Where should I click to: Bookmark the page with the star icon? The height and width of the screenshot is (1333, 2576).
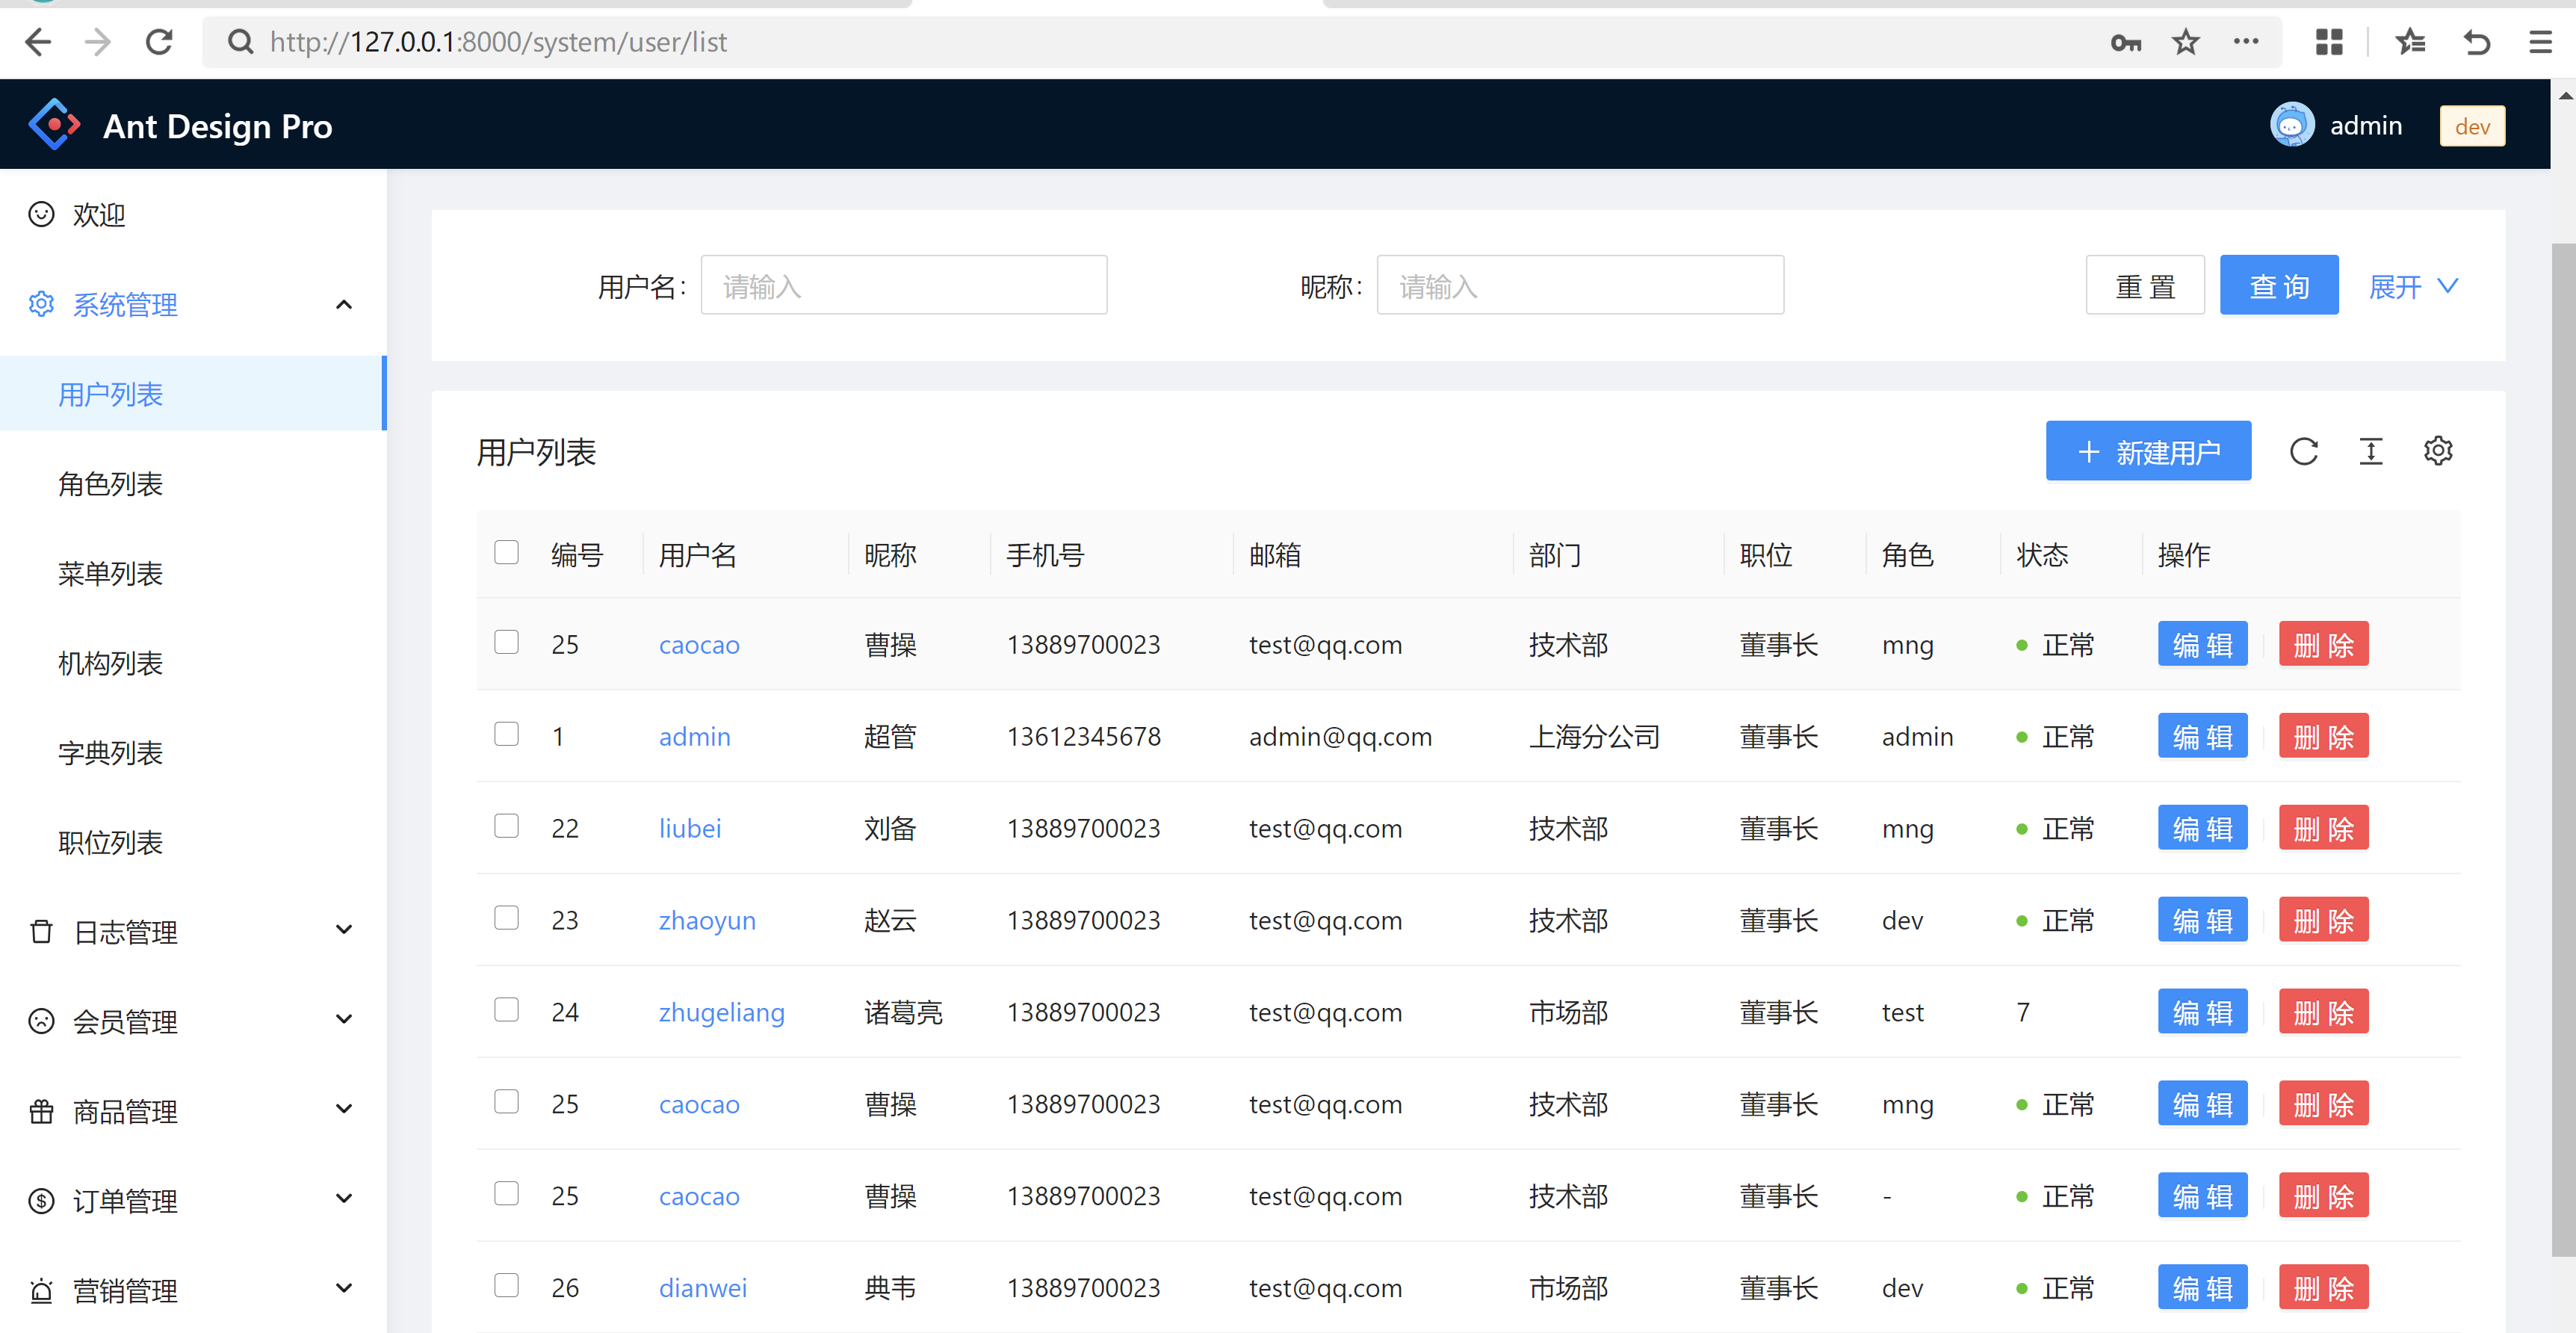[x=2186, y=42]
